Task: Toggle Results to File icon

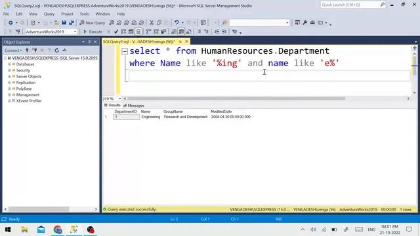Action: (189, 31)
